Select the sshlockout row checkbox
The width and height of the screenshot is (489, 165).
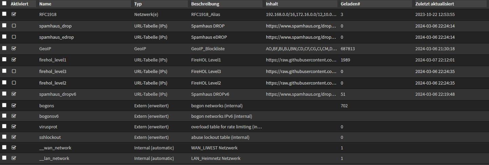tap(4, 137)
